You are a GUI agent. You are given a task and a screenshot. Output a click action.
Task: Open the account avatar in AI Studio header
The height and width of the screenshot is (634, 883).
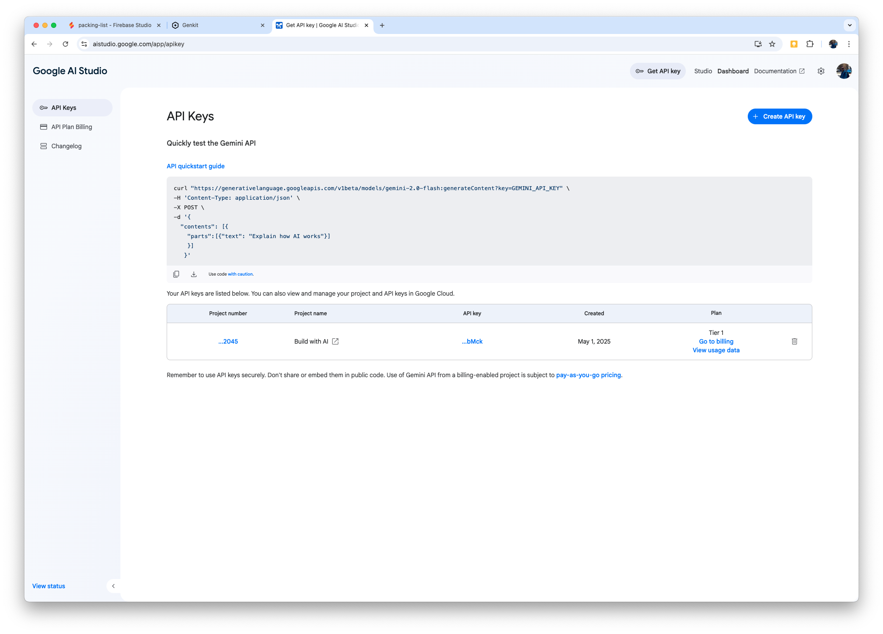tap(844, 71)
